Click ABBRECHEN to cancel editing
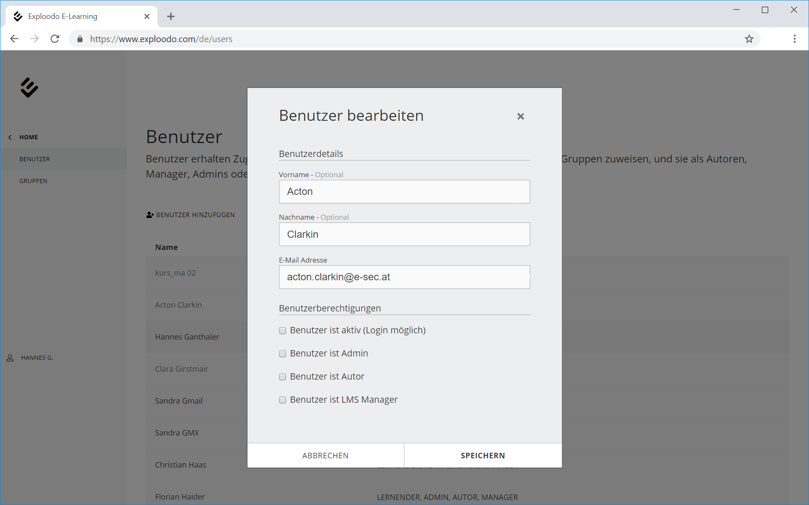The image size is (809, 505). [325, 455]
